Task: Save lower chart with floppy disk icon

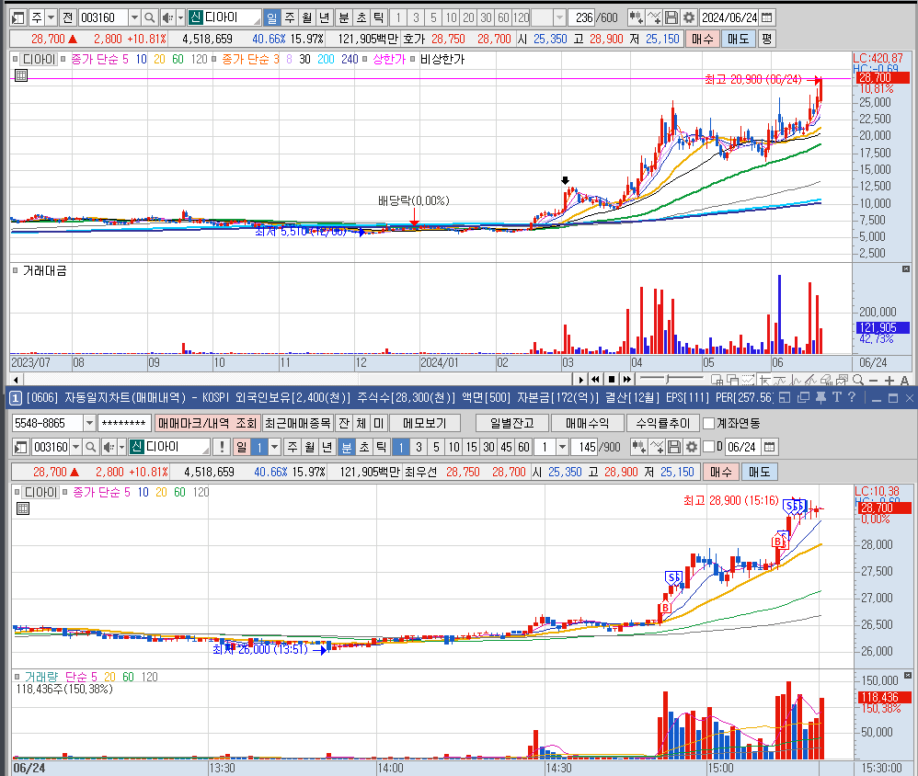Action: [674, 447]
